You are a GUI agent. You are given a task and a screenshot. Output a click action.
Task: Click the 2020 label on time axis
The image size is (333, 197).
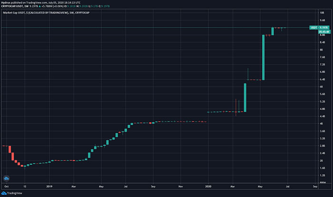(208, 187)
